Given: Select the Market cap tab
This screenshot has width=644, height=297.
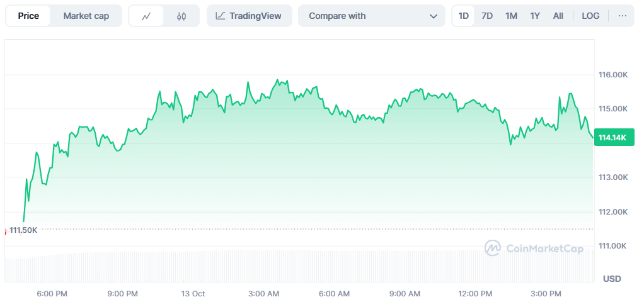Looking at the screenshot, I should click(86, 16).
